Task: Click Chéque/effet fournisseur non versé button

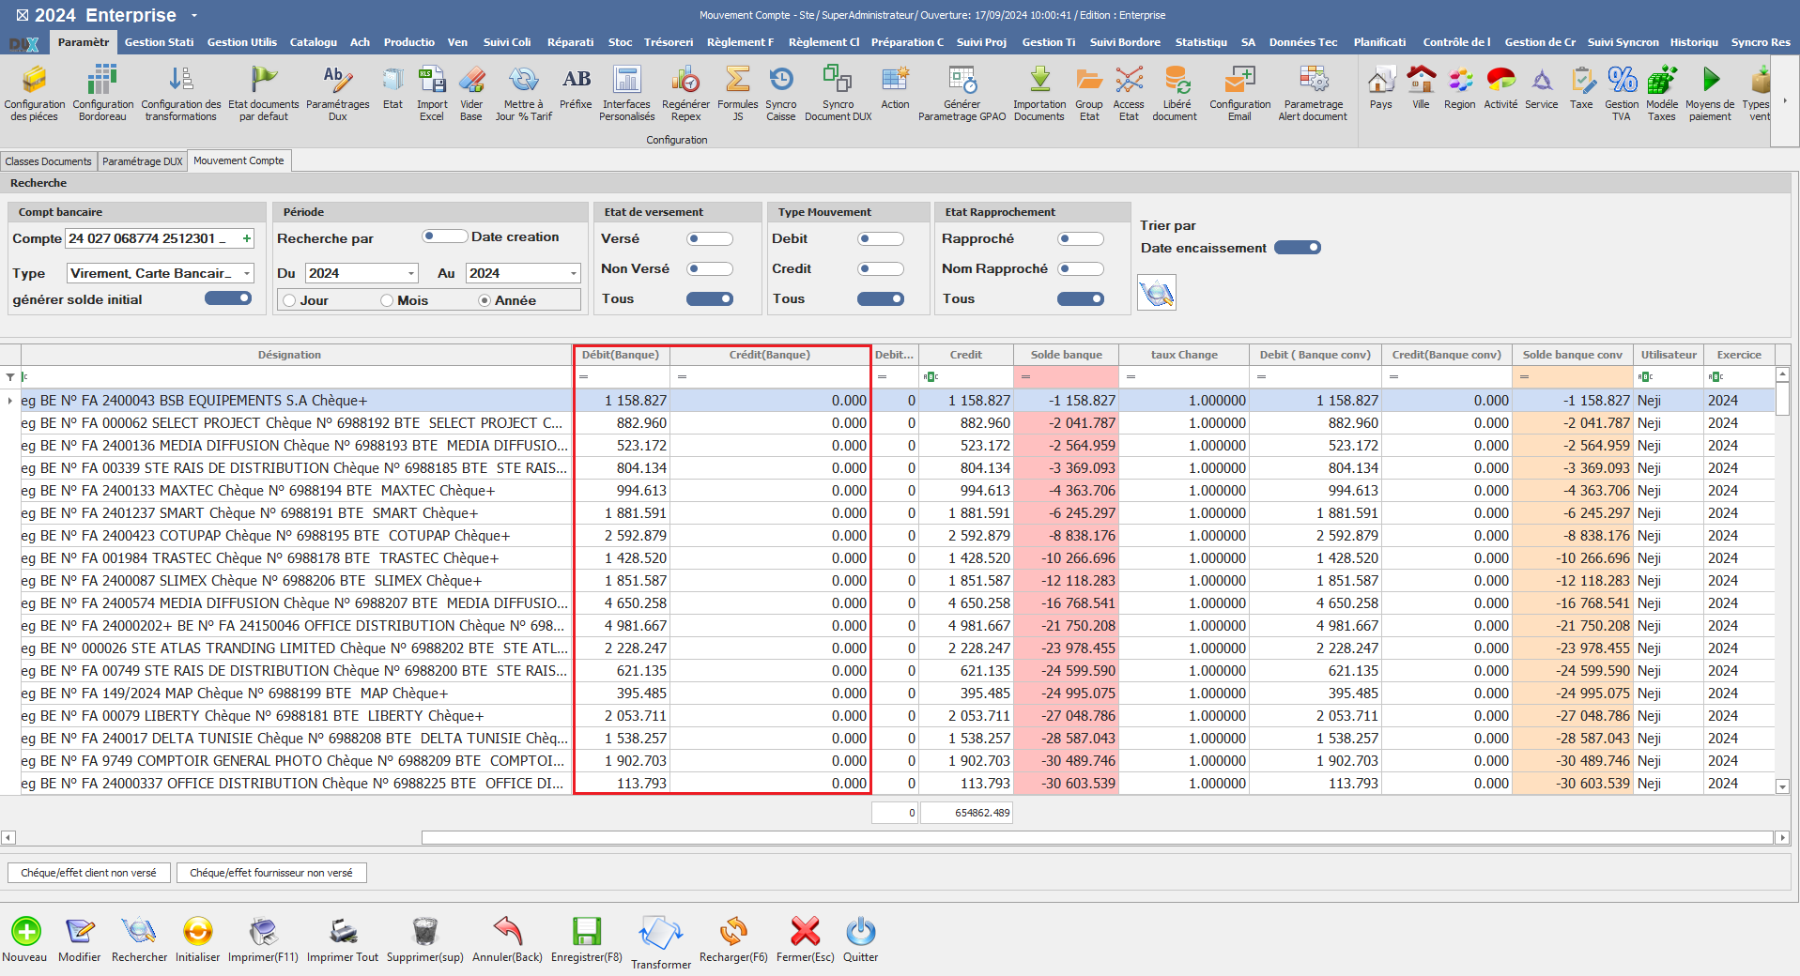Action: click(x=271, y=873)
